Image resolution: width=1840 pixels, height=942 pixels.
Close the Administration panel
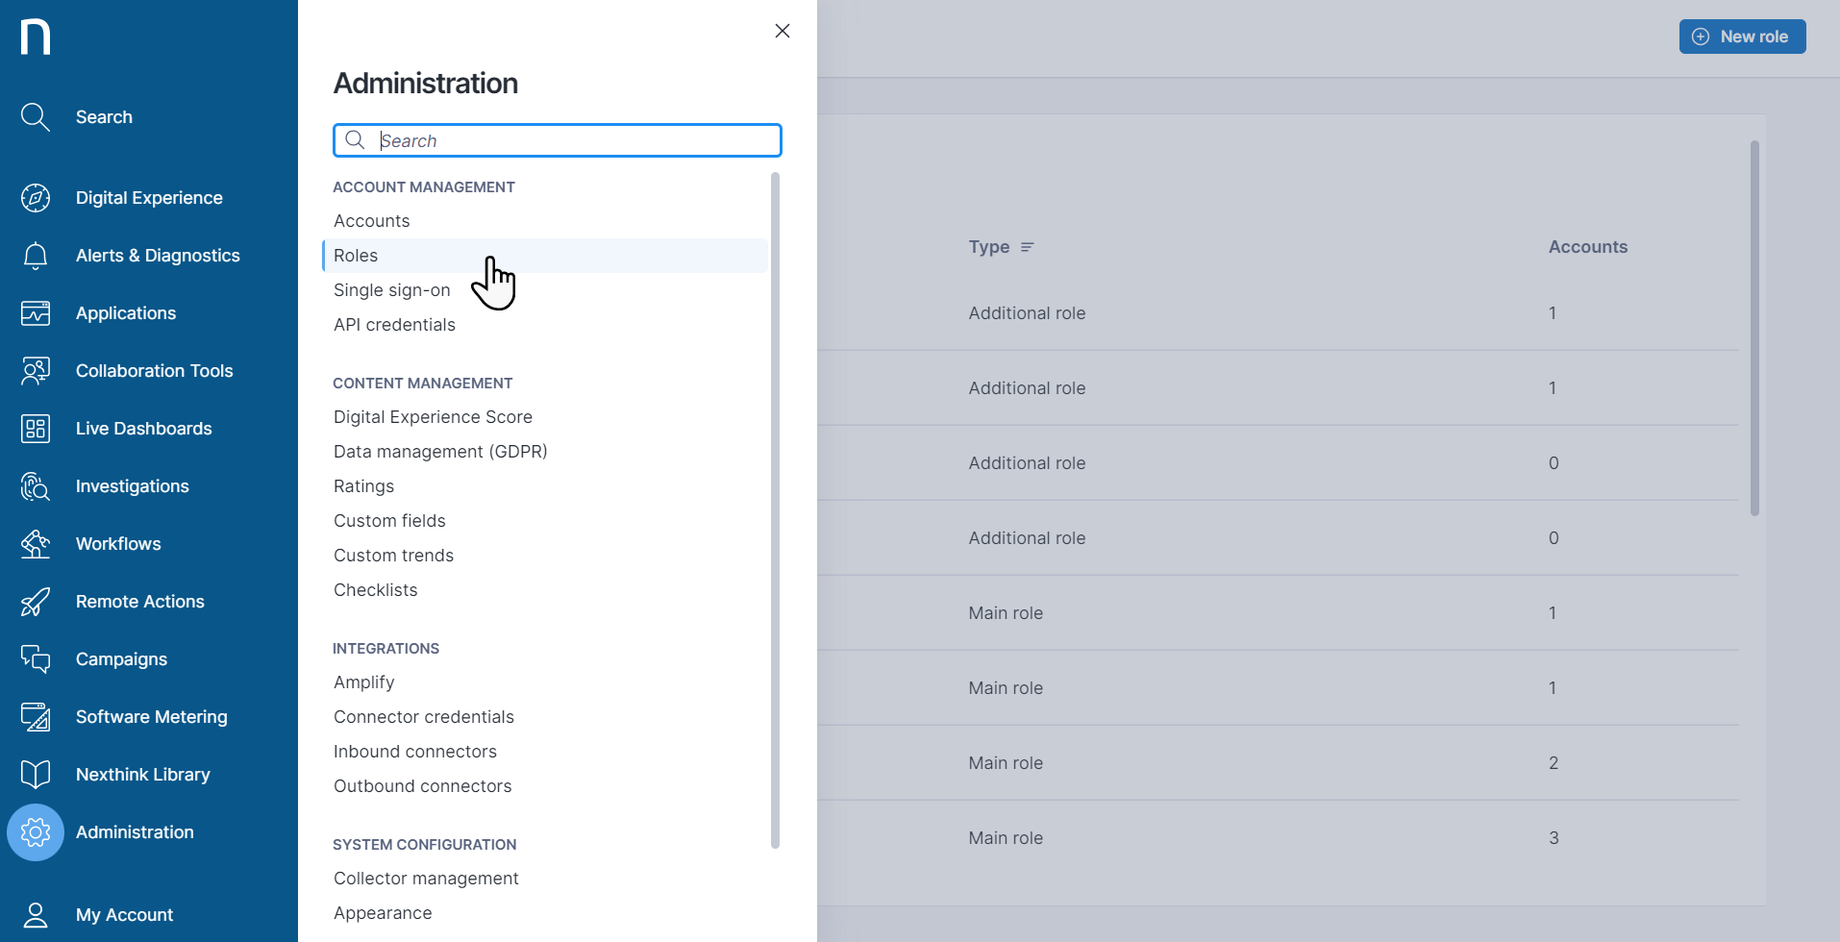point(782,31)
